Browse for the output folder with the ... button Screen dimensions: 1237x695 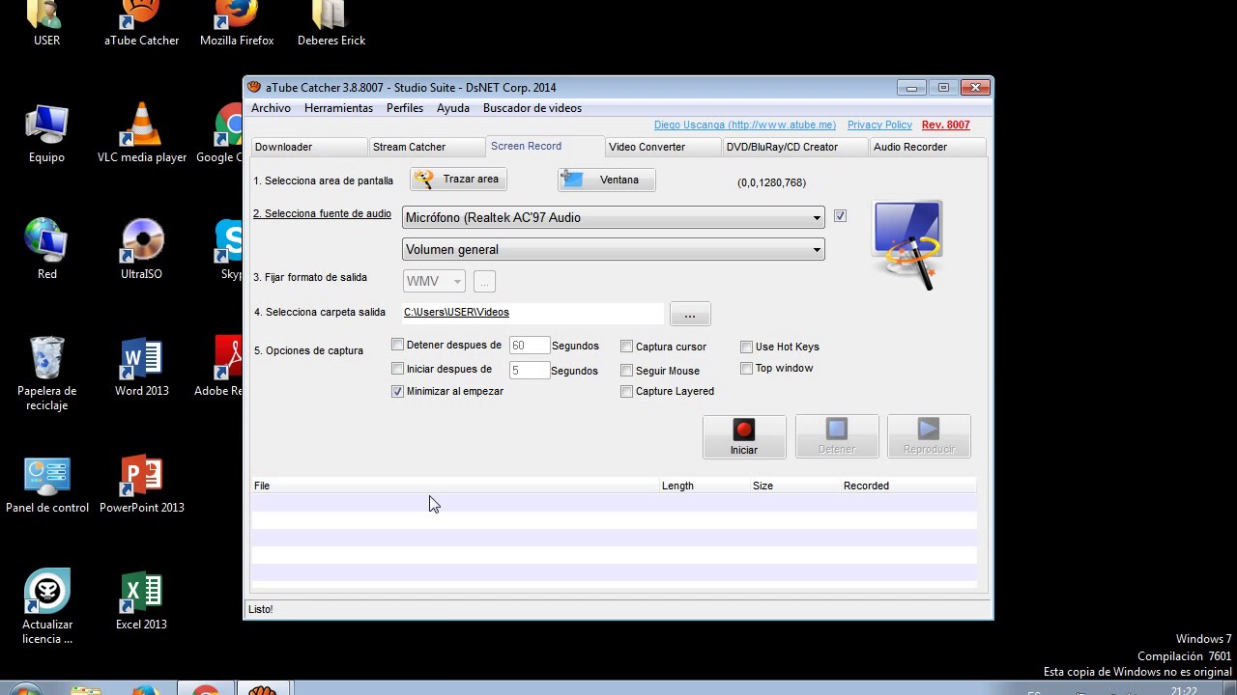(x=689, y=315)
